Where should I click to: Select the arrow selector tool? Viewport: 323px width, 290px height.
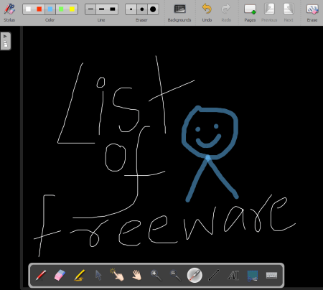[98, 275]
